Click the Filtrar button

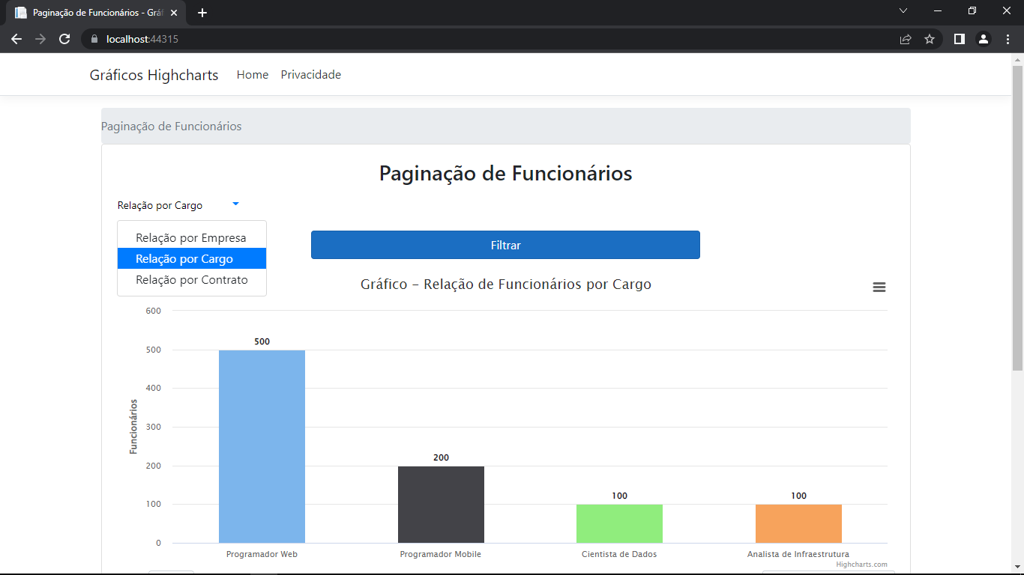[505, 245]
